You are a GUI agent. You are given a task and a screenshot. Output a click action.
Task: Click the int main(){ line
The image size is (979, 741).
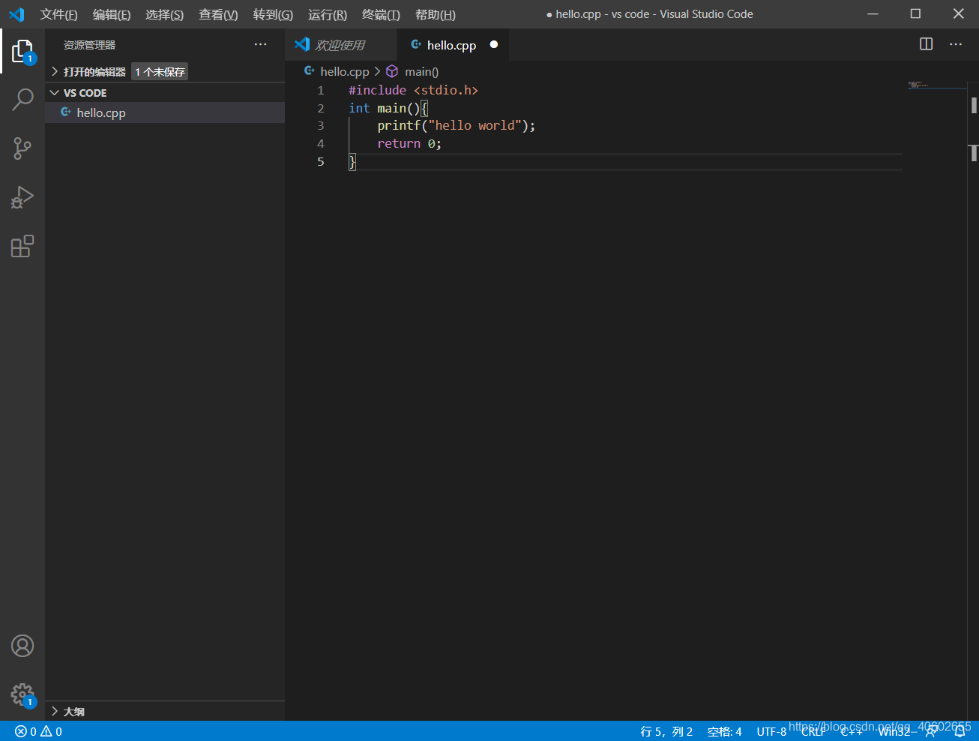click(388, 108)
